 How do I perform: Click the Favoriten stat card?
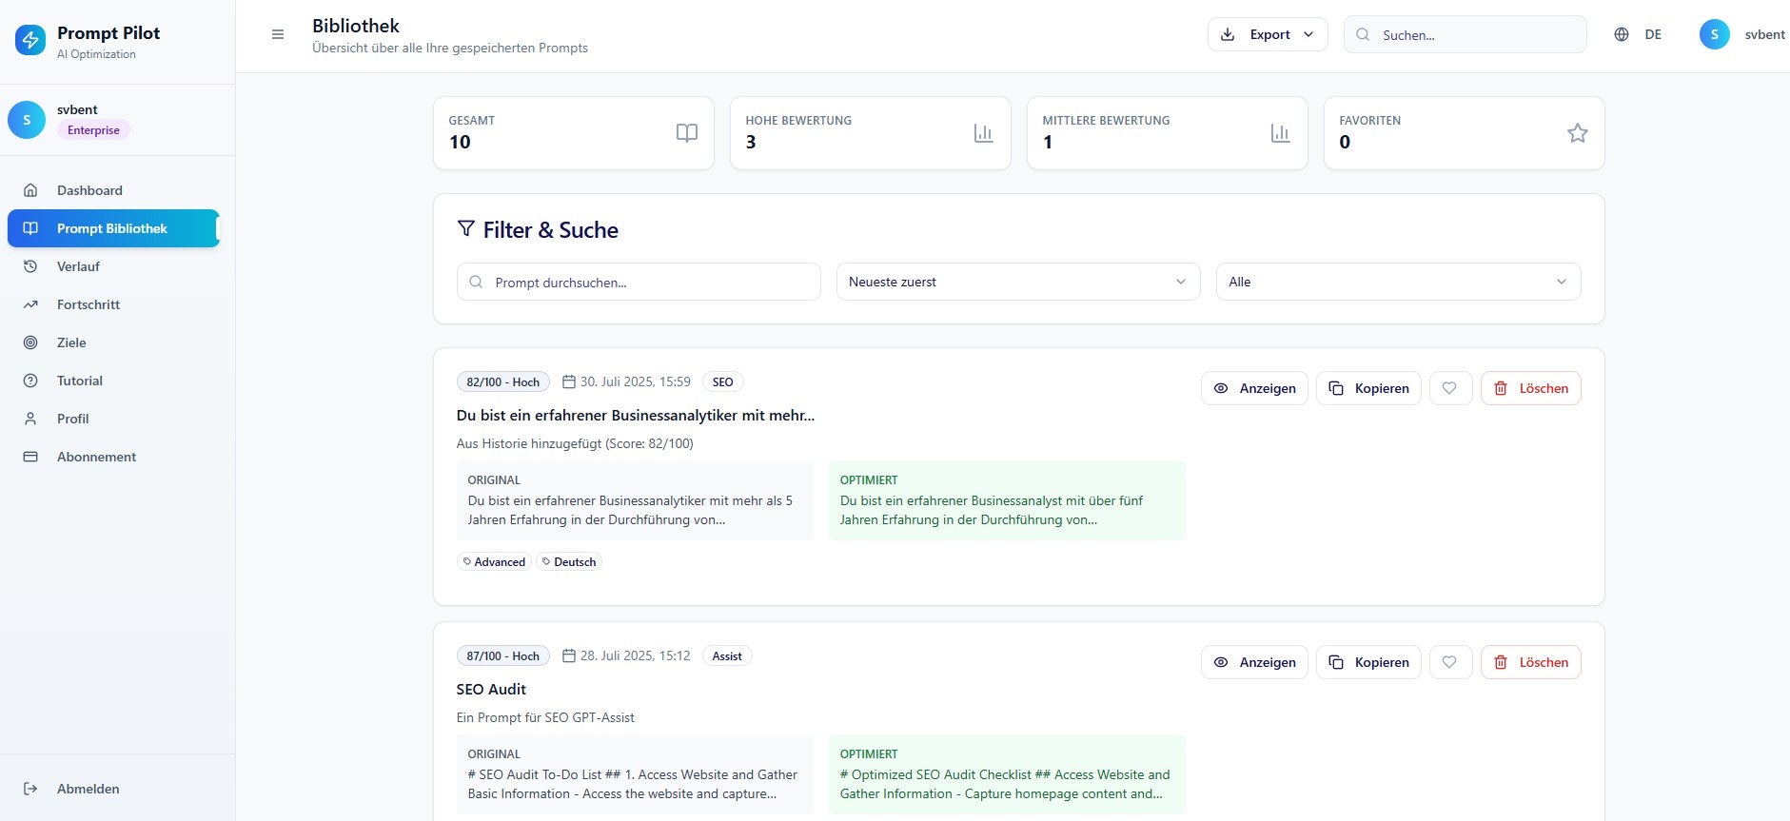pyautogui.click(x=1465, y=133)
